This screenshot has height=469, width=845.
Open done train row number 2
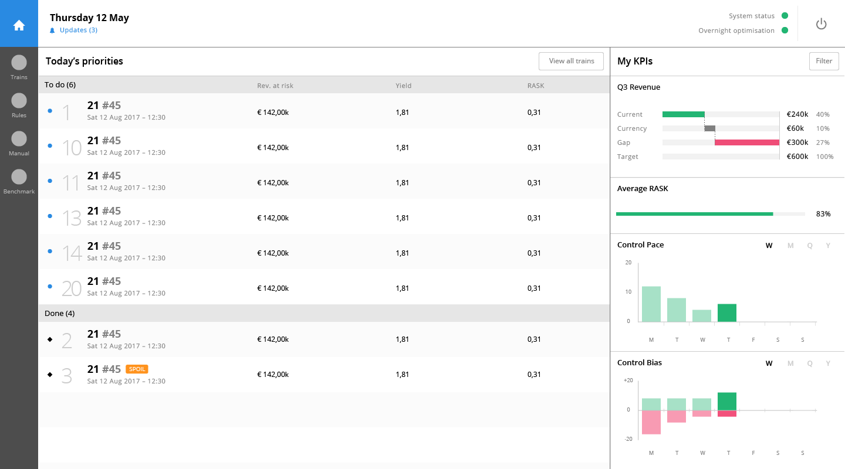(324, 339)
